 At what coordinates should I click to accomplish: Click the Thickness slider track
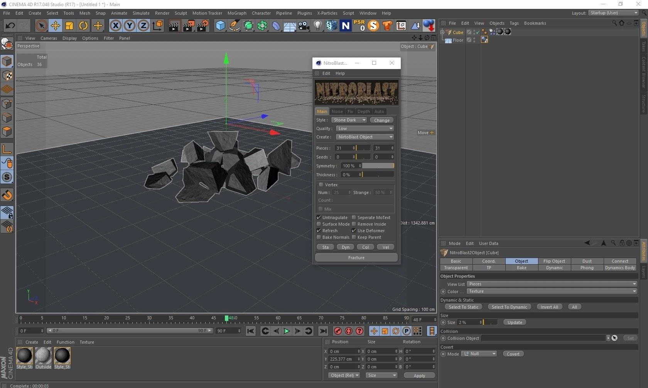click(x=378, y=175)
